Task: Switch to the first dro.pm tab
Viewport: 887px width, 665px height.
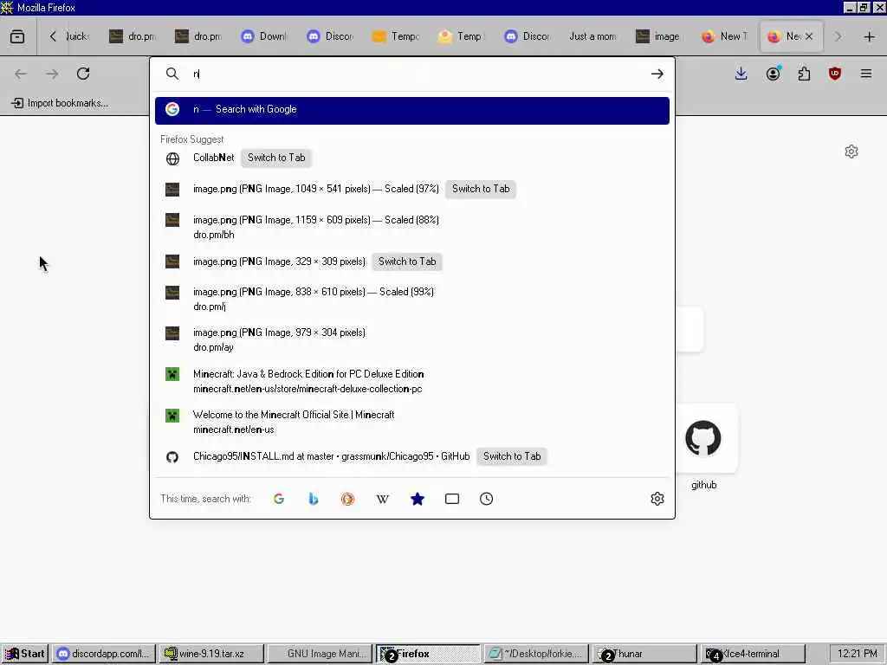Action: pyautogui.click(x=133, y=36)
